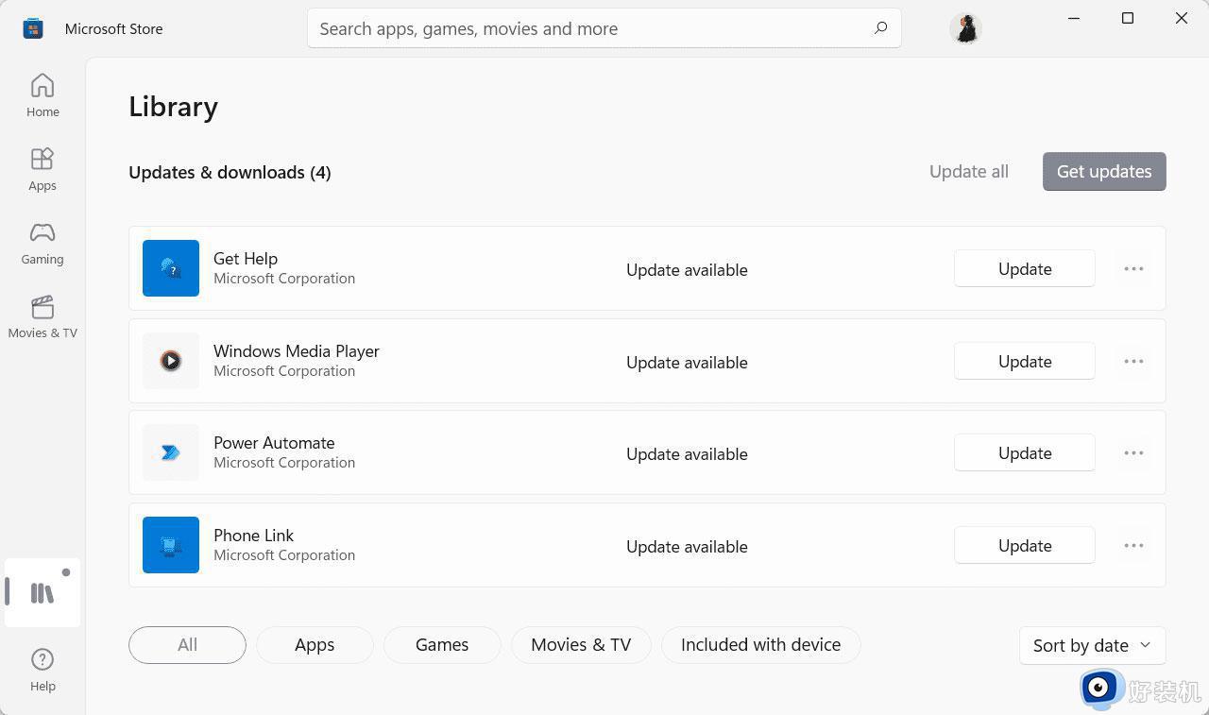The image size is (1209, 715).
Task: Open the Home section in sidebar
Action: click(x=43, y=95)
